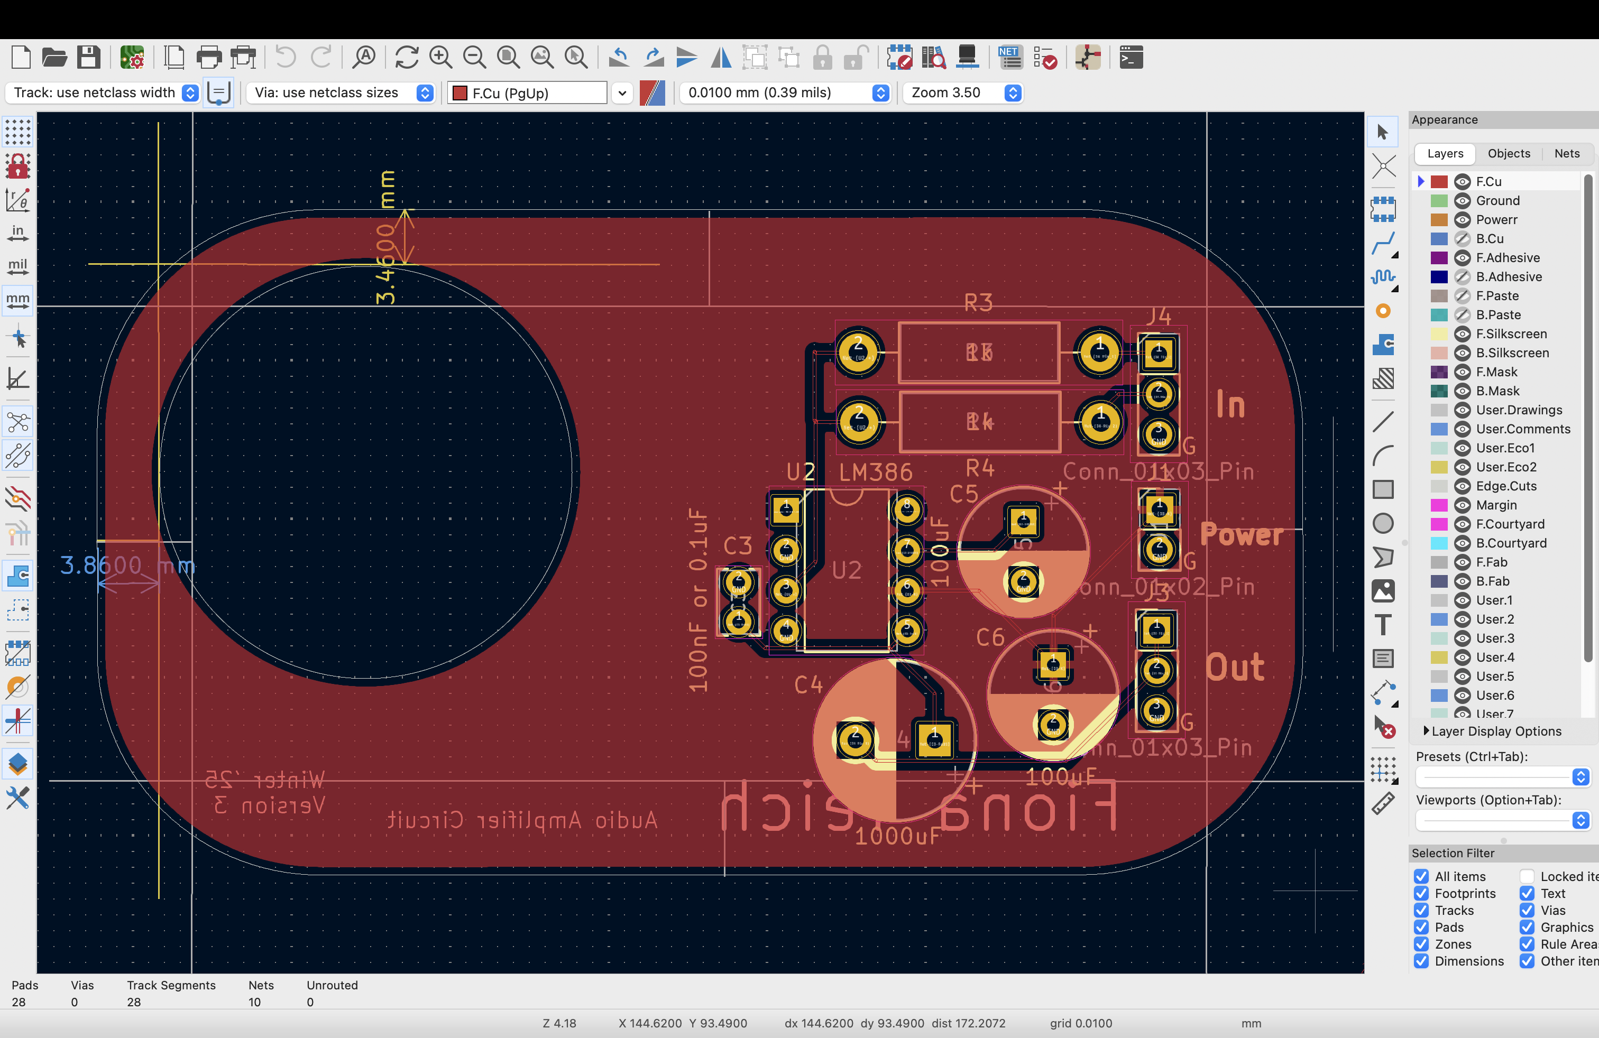Show the B.Cu layer eye icon
This screenshot has height=1038, width=1599.
point(1462,238)
